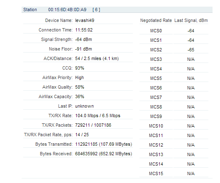Click the AirMax Quality 58% value
The height and width of the screenshot is (183, 220).
pos(80,87)
